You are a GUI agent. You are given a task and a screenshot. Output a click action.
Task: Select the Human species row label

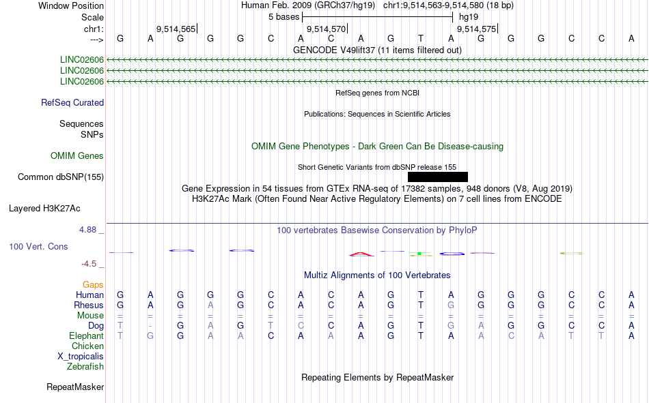click(x=89, y=295)
